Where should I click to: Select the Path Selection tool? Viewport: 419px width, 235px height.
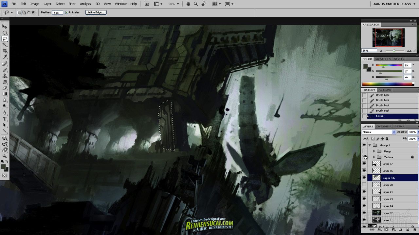[x=5, y=125]
